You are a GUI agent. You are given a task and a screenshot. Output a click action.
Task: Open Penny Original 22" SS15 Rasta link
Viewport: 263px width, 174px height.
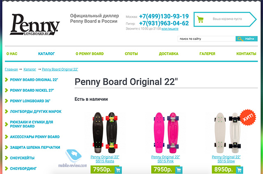pyautogui.click(x=105, y=159)
